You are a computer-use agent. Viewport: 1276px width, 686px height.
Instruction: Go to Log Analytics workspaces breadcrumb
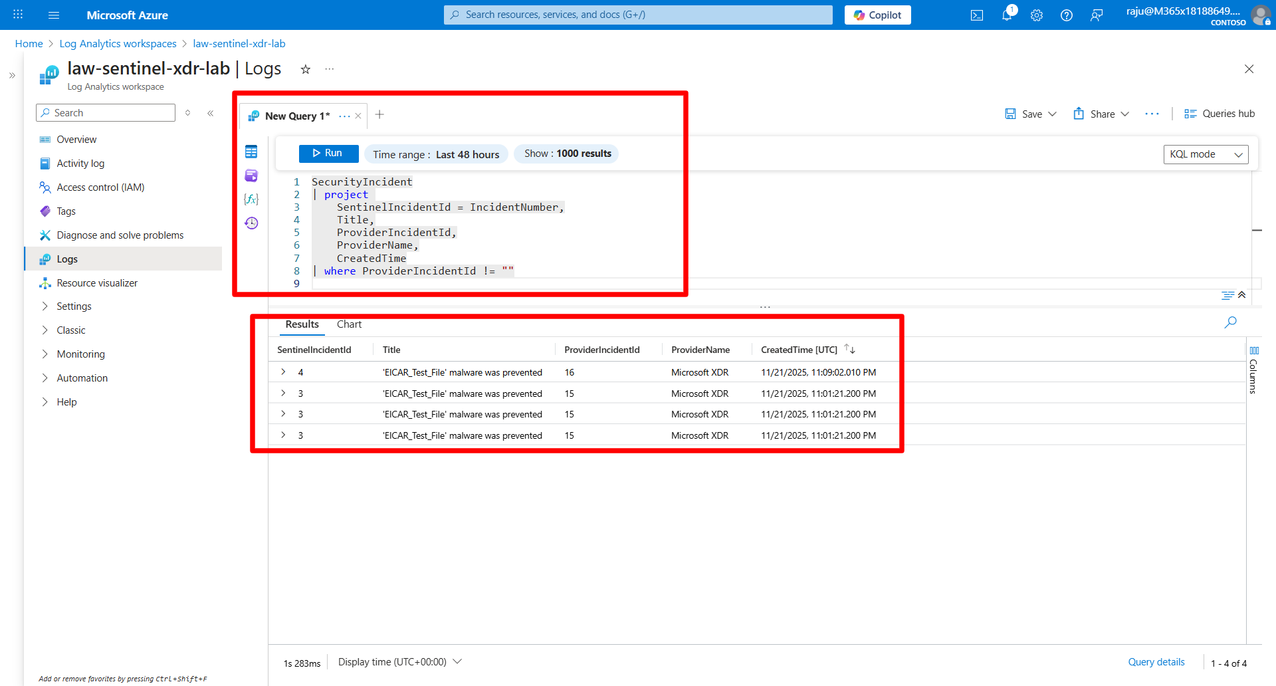tap(118, 44)
